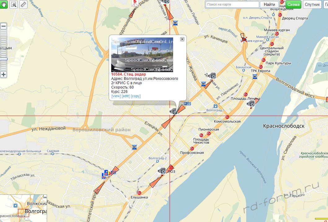328x222 pixels.
Task: Click the camera marker on Даурская street
Action: (x=212, y=76)
